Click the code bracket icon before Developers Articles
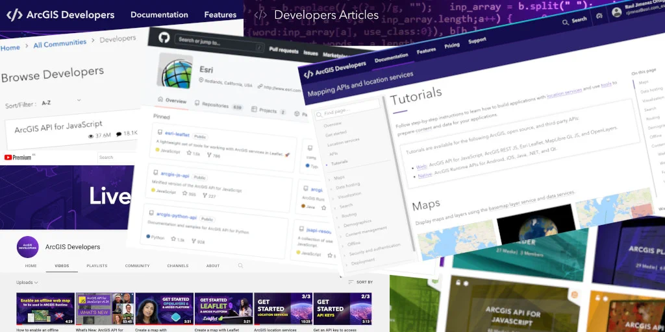This screenshot has width=665, height=332. click(x=260, y=16)
